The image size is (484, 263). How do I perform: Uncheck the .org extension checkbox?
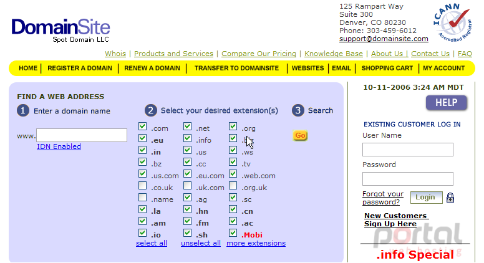pos(233,126)
